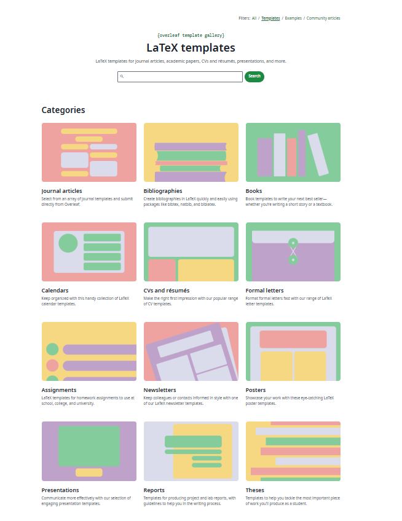Click the Presentations monitor illustration
Screen dimensions: 402x521
(89, 451)
